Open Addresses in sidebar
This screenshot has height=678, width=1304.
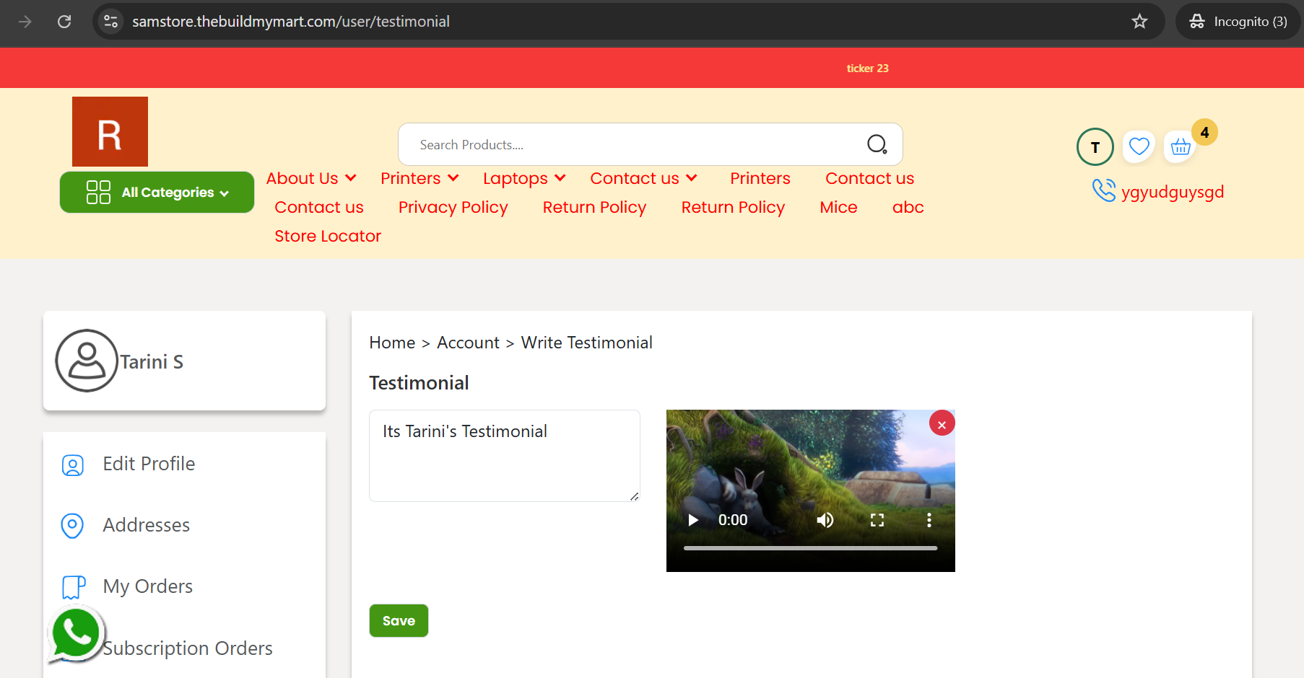click(146, 525)
